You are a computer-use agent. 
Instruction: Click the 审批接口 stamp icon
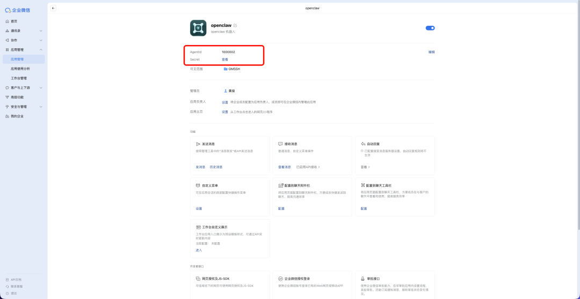click(x=363, y=279)
